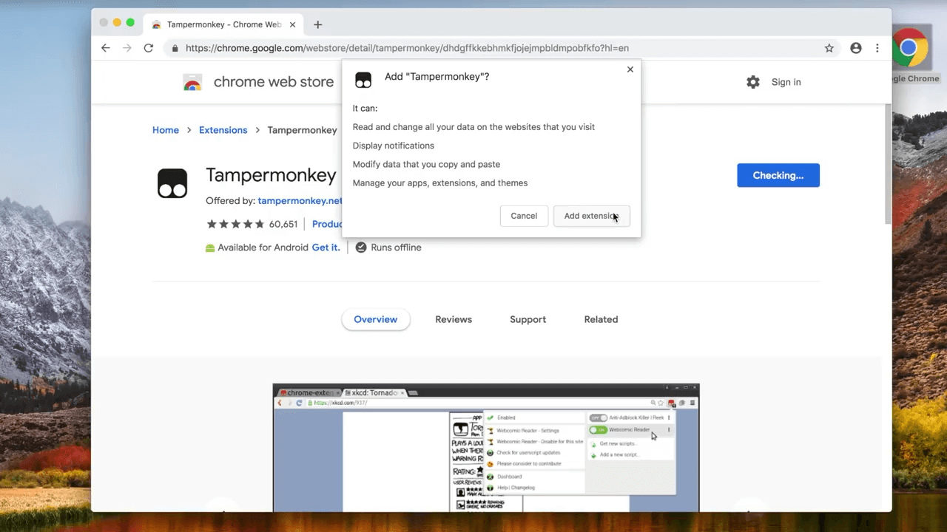Screen dimensions: 947x532
Task: Click the Display notifications permission text
Action: coord(394,146)
